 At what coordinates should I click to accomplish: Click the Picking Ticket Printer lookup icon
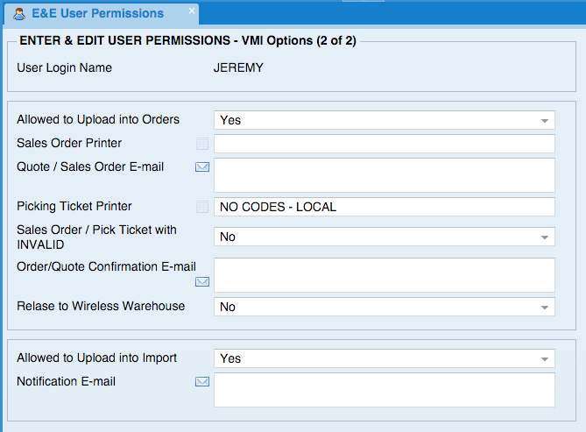[x=202, y=207]
